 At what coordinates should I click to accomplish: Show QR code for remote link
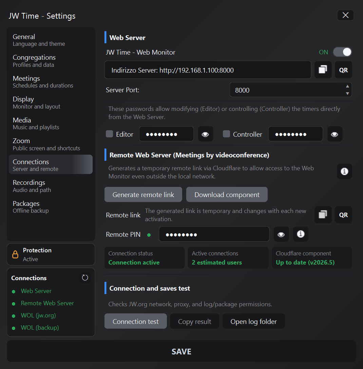[343, 215]
